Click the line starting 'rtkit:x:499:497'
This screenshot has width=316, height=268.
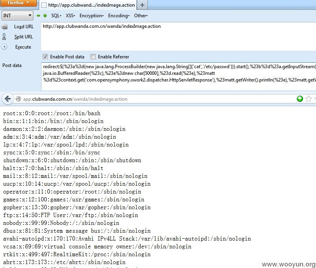tap(77, 255)
